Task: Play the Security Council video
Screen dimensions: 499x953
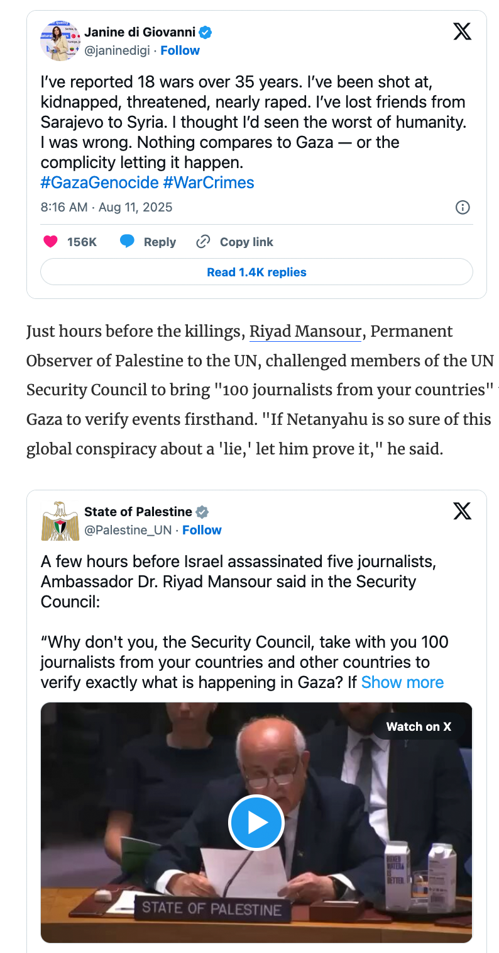Action: [256, 823]
